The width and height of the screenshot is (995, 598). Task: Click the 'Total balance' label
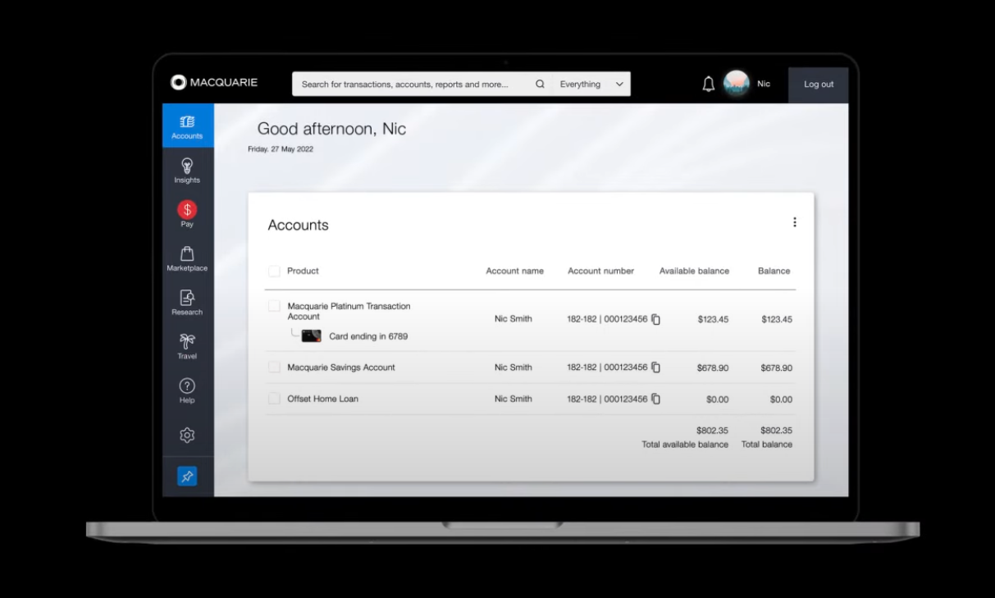click(767, 445)
